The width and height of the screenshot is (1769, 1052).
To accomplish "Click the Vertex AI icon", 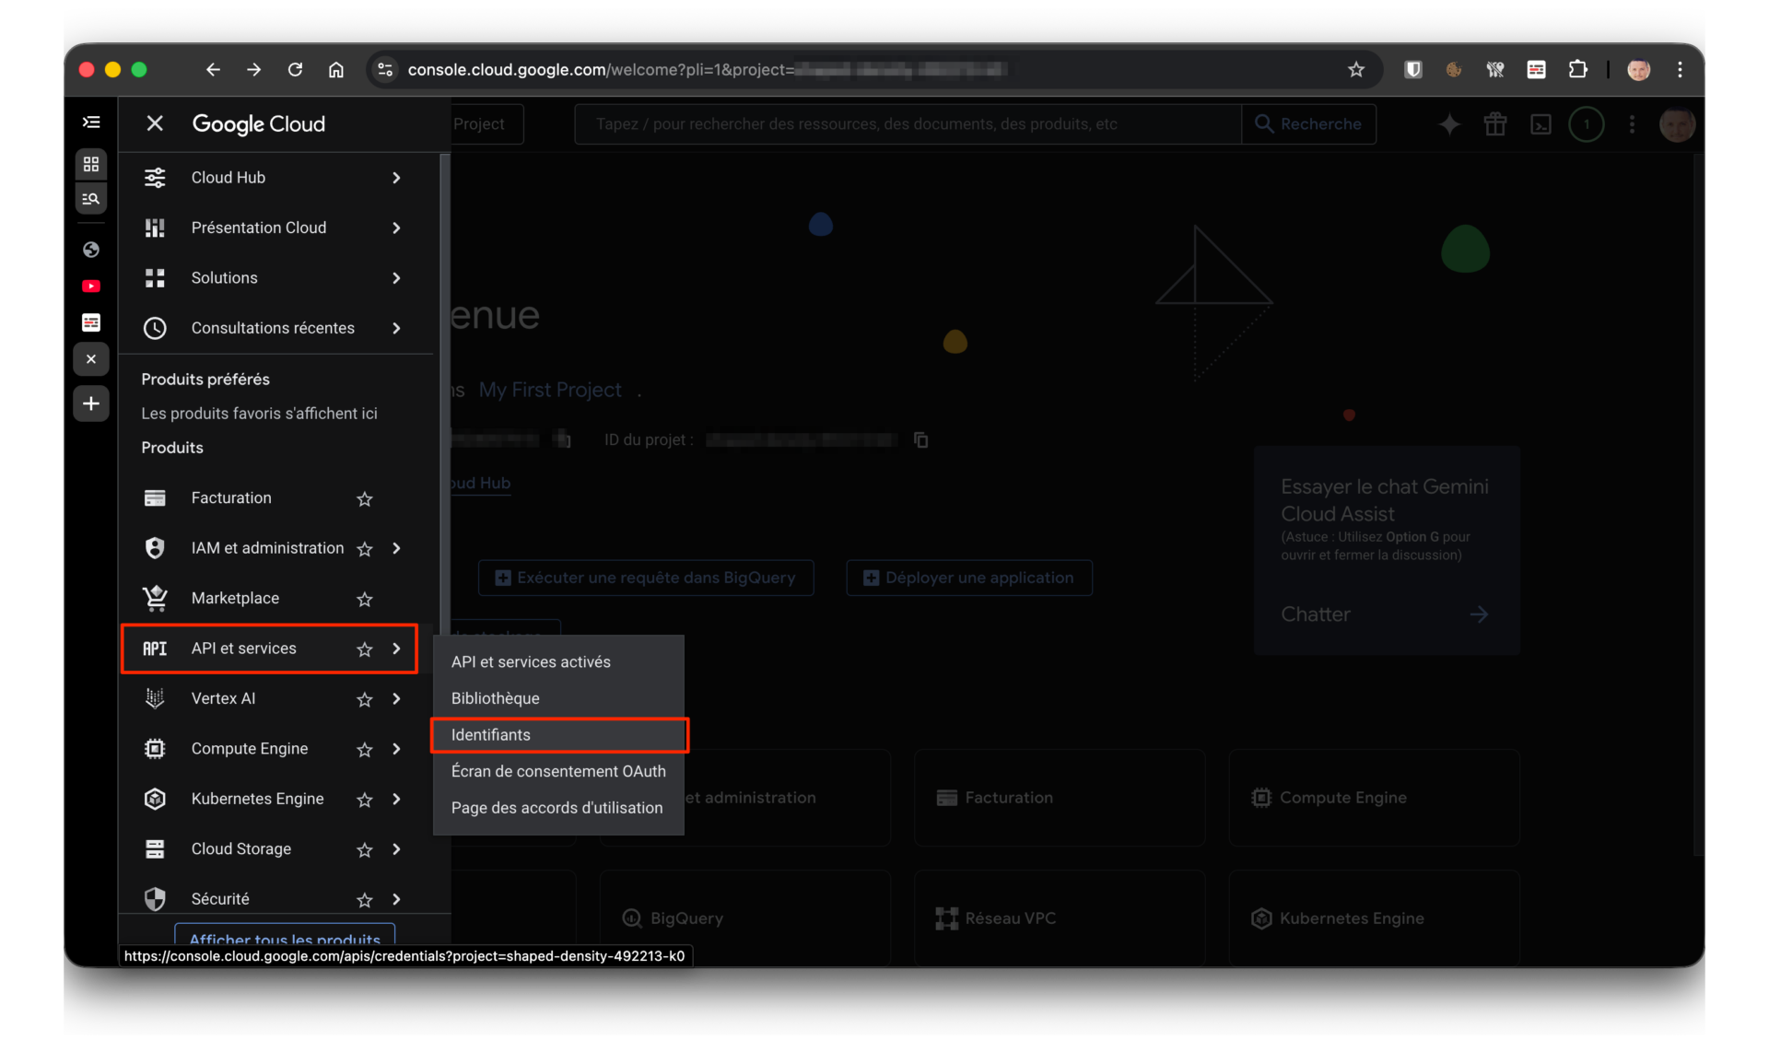I will [x=155, y=699].
